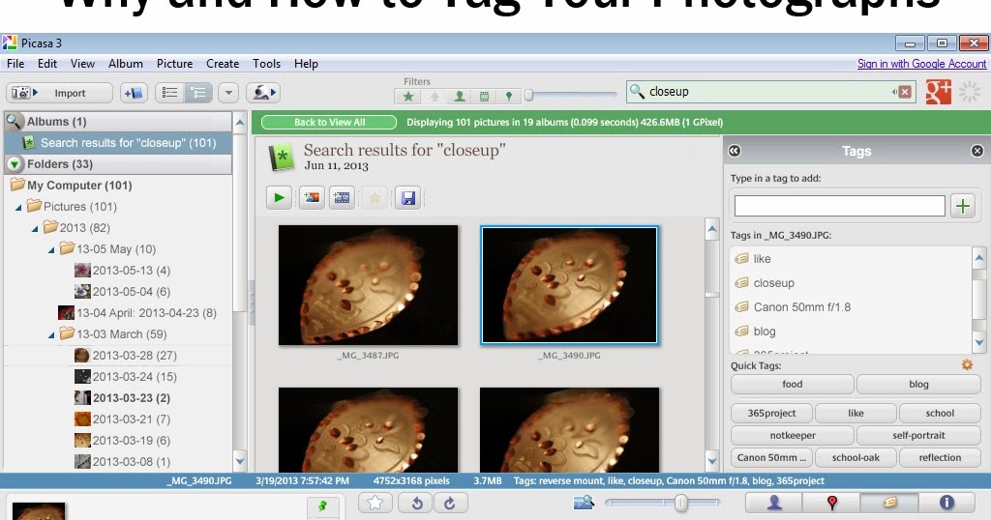This screenshot has height=520, width=991.
Task: Select folder 2013-03-23 (2)
Action: 123,398
